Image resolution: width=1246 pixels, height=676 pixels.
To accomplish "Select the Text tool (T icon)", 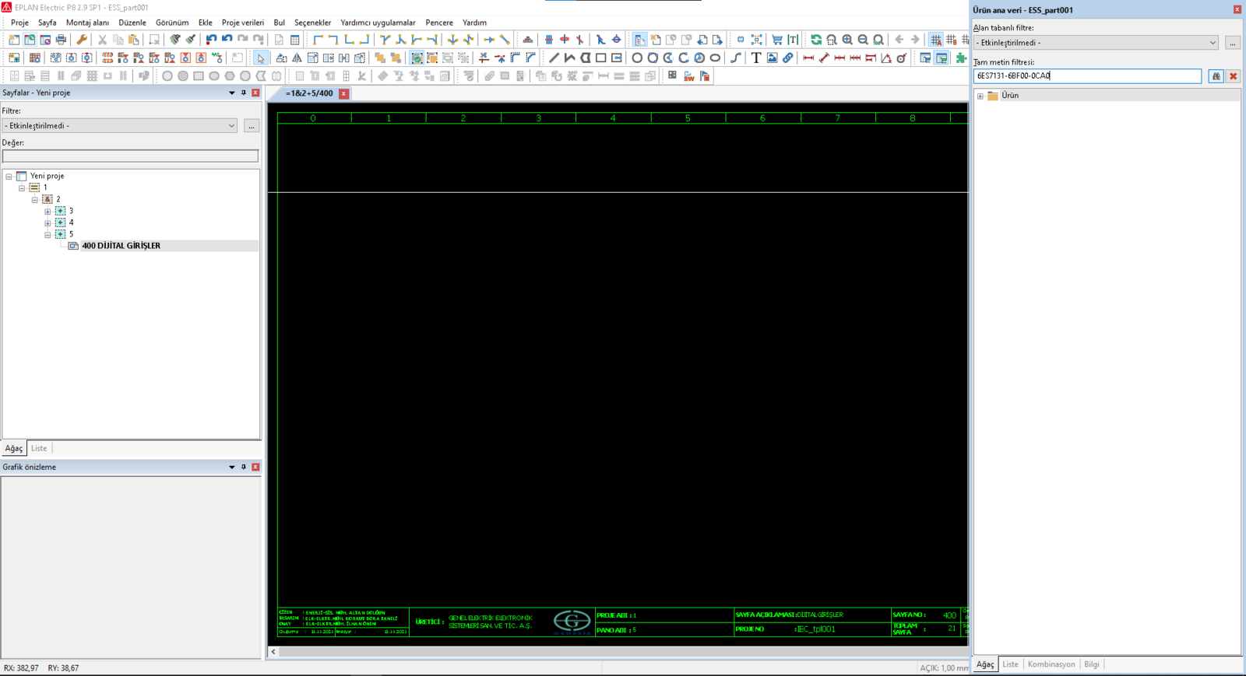I will [x=756, y=58].
